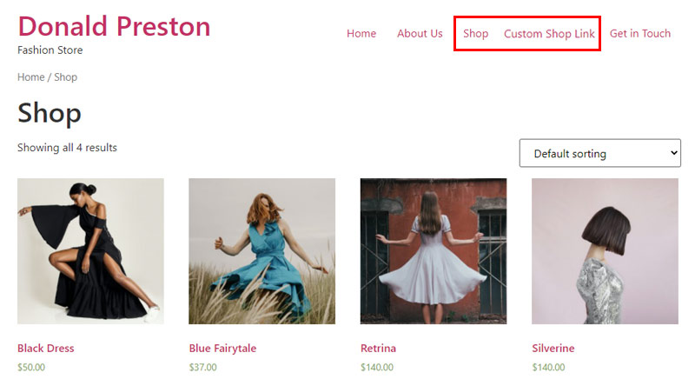This screenshot has width=695, height=386.
Task: Click the Home breadcrumb link
Action: tap(31, 77)
